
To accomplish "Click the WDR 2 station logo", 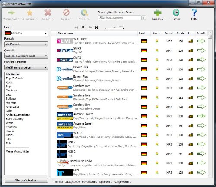I will (x=64, y=135).
